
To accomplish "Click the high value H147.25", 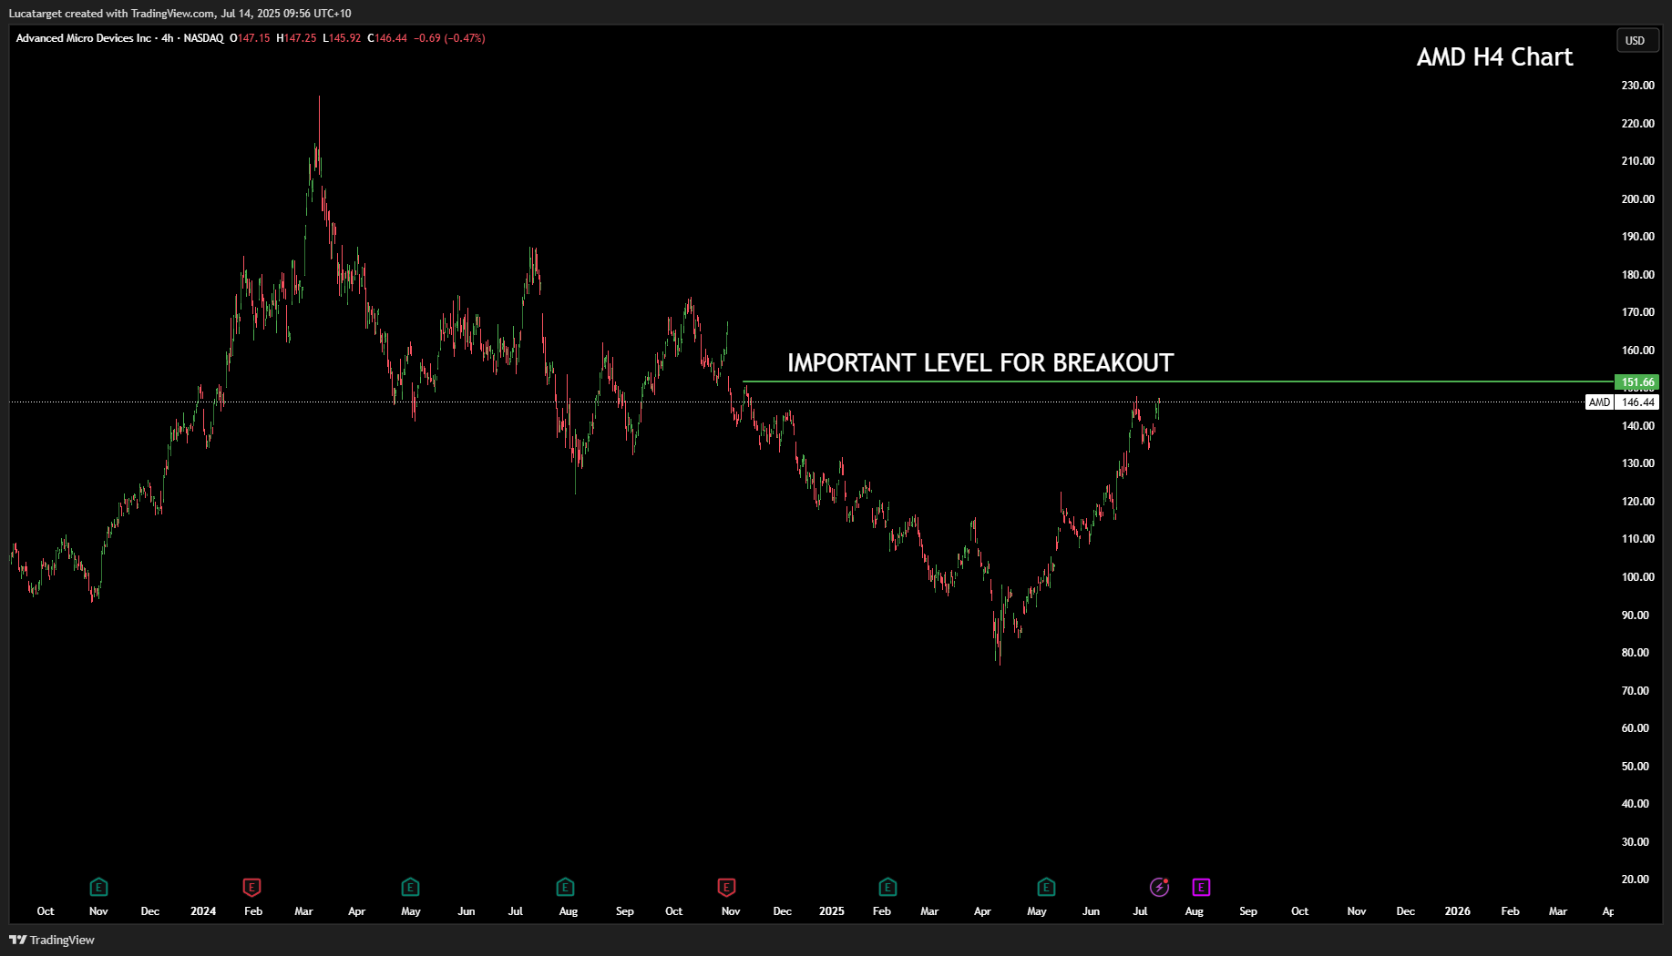I will 296,38.
